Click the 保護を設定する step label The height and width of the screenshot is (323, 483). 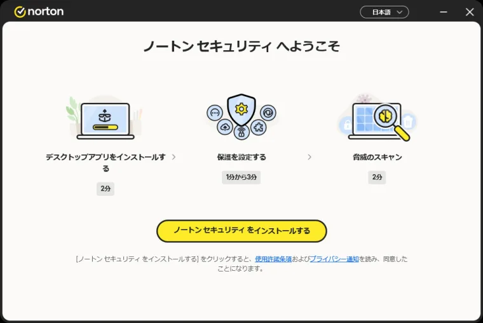[x=241, y=157]
